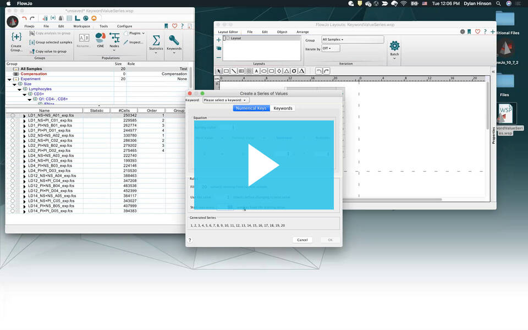The height and width of the screenshot is (330, 528).
Task: Open the Object tab in the Layouts window
Action: [282, 32]
